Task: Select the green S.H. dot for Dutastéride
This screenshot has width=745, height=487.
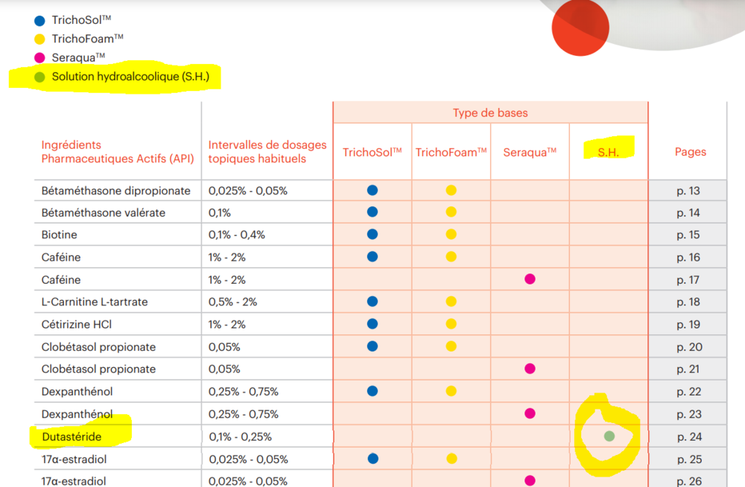Action: pos(609,436)
